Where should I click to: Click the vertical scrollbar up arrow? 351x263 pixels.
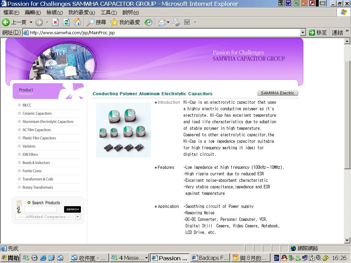point(347,41)
